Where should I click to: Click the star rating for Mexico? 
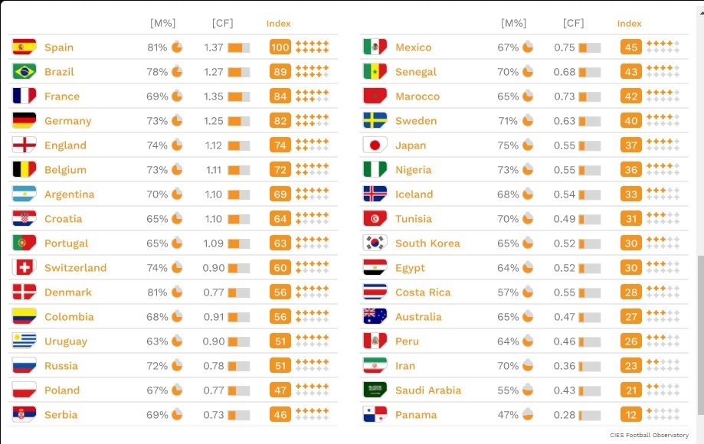click(x=663, y=47)
